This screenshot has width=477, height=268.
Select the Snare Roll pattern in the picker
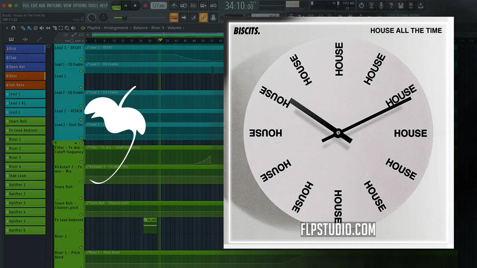(x=25, y=121)
